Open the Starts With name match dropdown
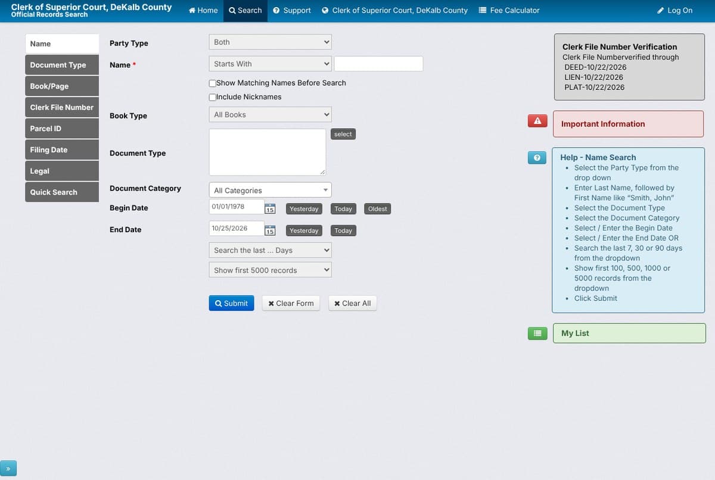This screenshot has width=715, height=480. [x=270, y=64]
